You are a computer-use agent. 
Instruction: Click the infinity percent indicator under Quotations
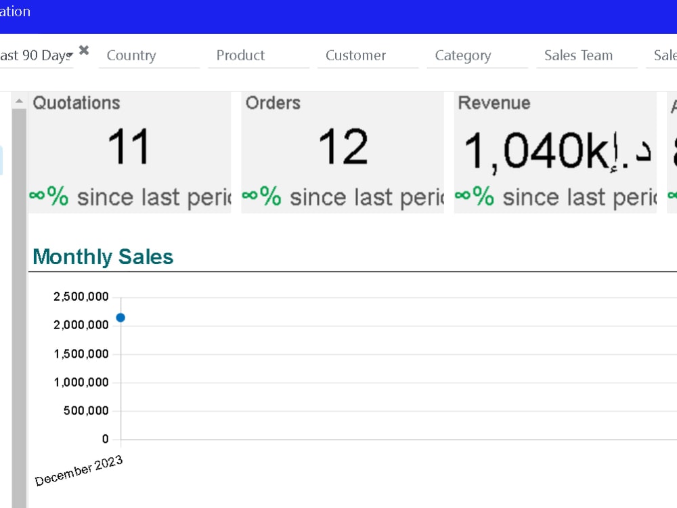[49, 196]
